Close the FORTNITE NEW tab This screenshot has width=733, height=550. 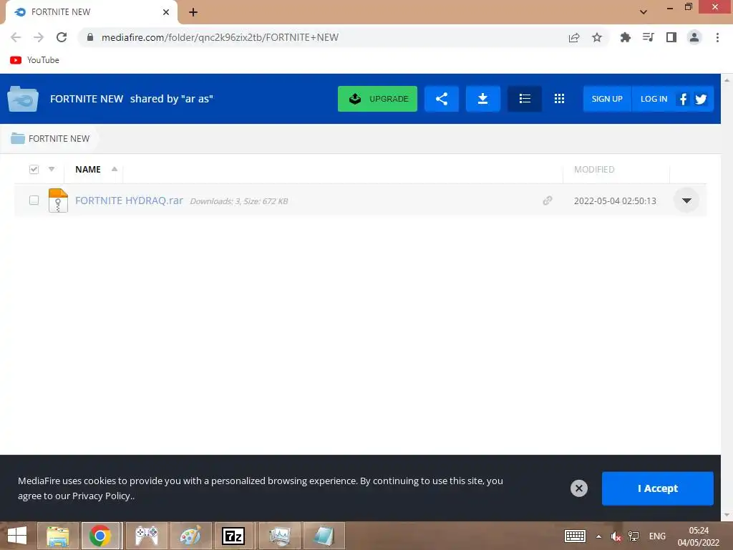tap(166, 12)
